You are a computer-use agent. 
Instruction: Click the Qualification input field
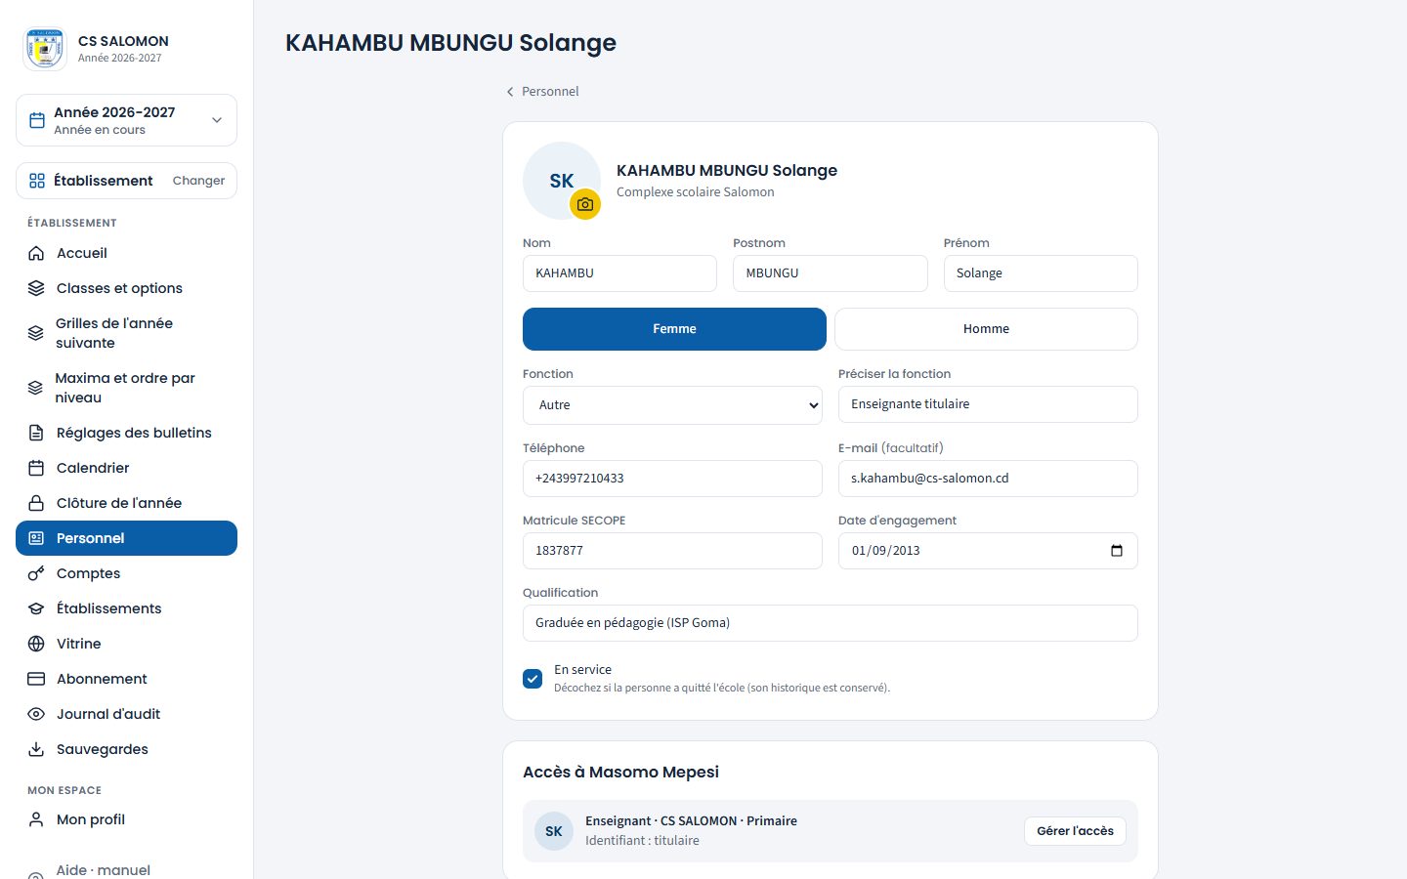point(831,623)
